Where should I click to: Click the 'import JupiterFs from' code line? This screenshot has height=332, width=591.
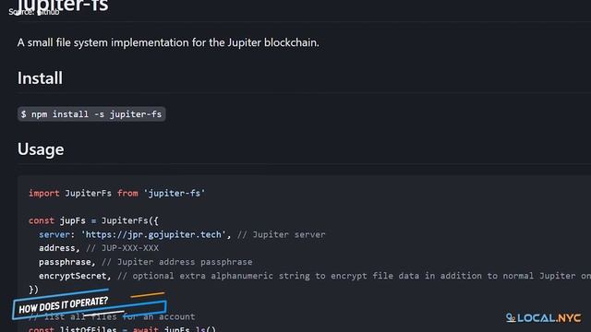tap(117, 194)
